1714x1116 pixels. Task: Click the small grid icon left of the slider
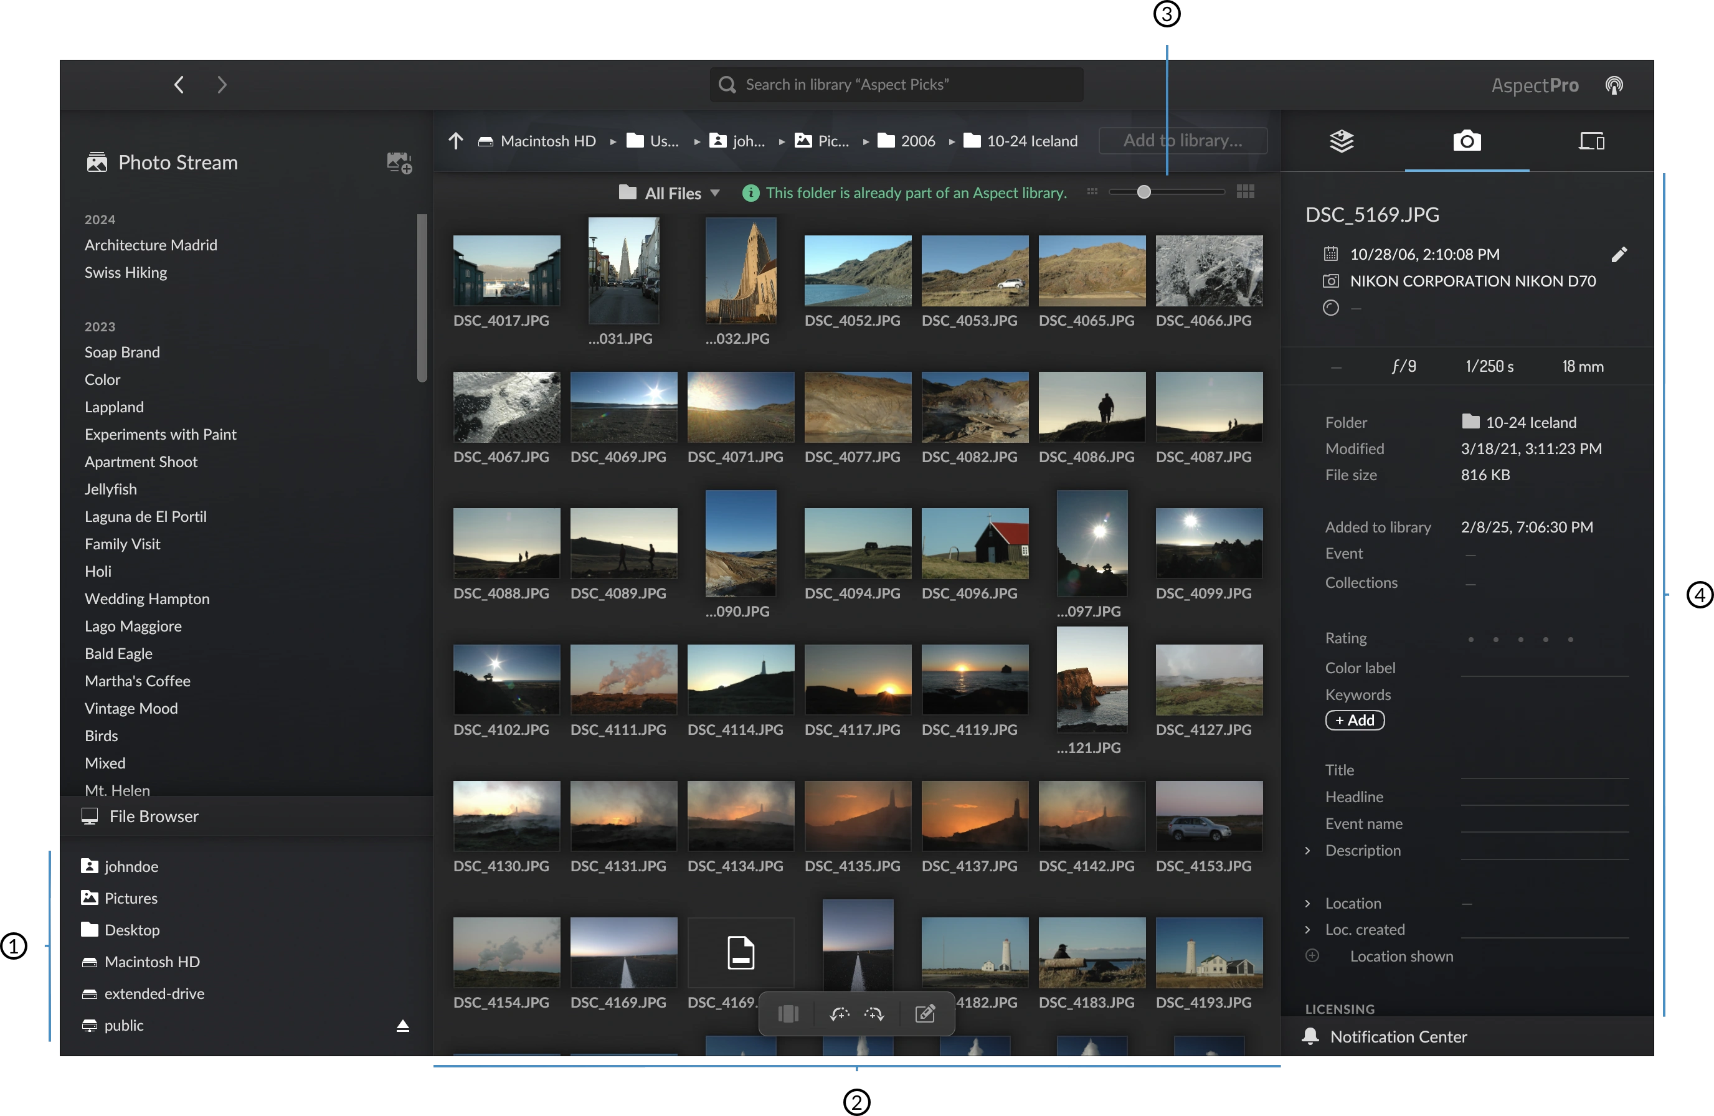pos(1092,192)
